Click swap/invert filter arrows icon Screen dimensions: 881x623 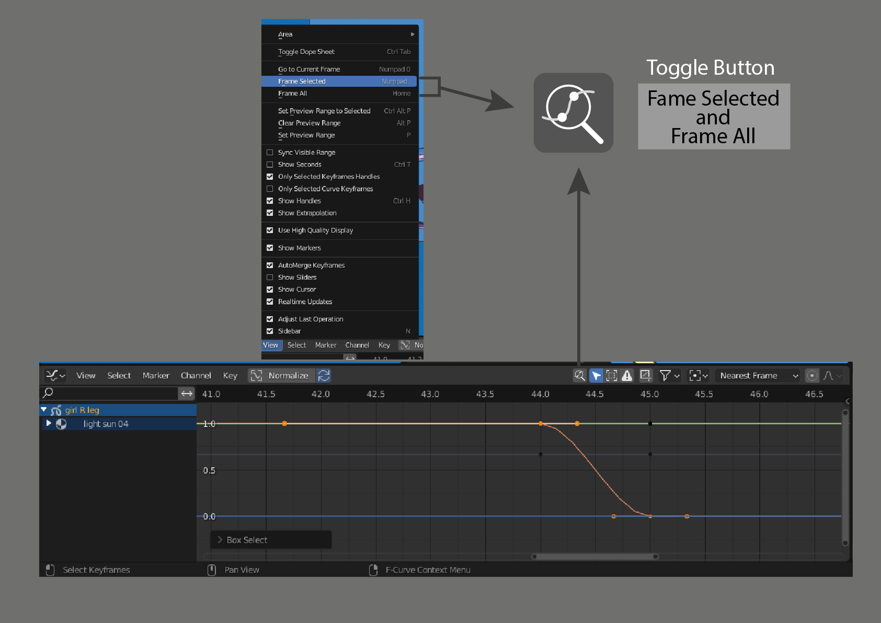tap(187, 393)
